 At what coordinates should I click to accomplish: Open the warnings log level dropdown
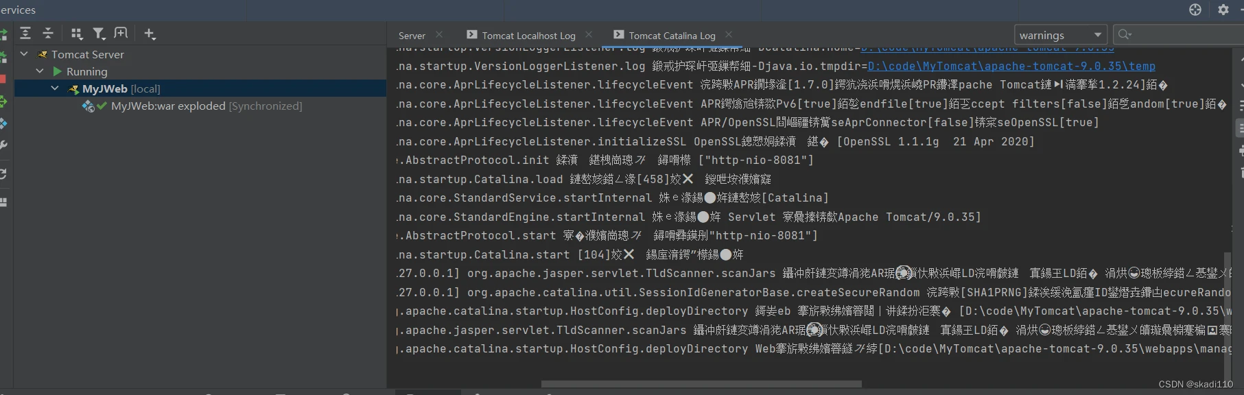(1059, 35)
